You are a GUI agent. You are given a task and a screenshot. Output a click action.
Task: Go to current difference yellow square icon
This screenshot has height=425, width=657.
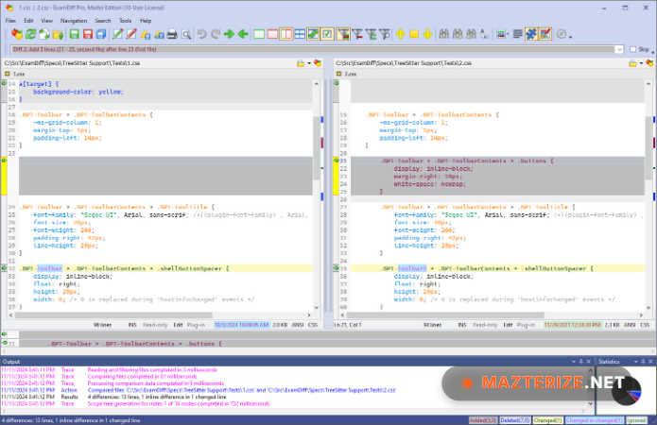click(x=414, y=34)
